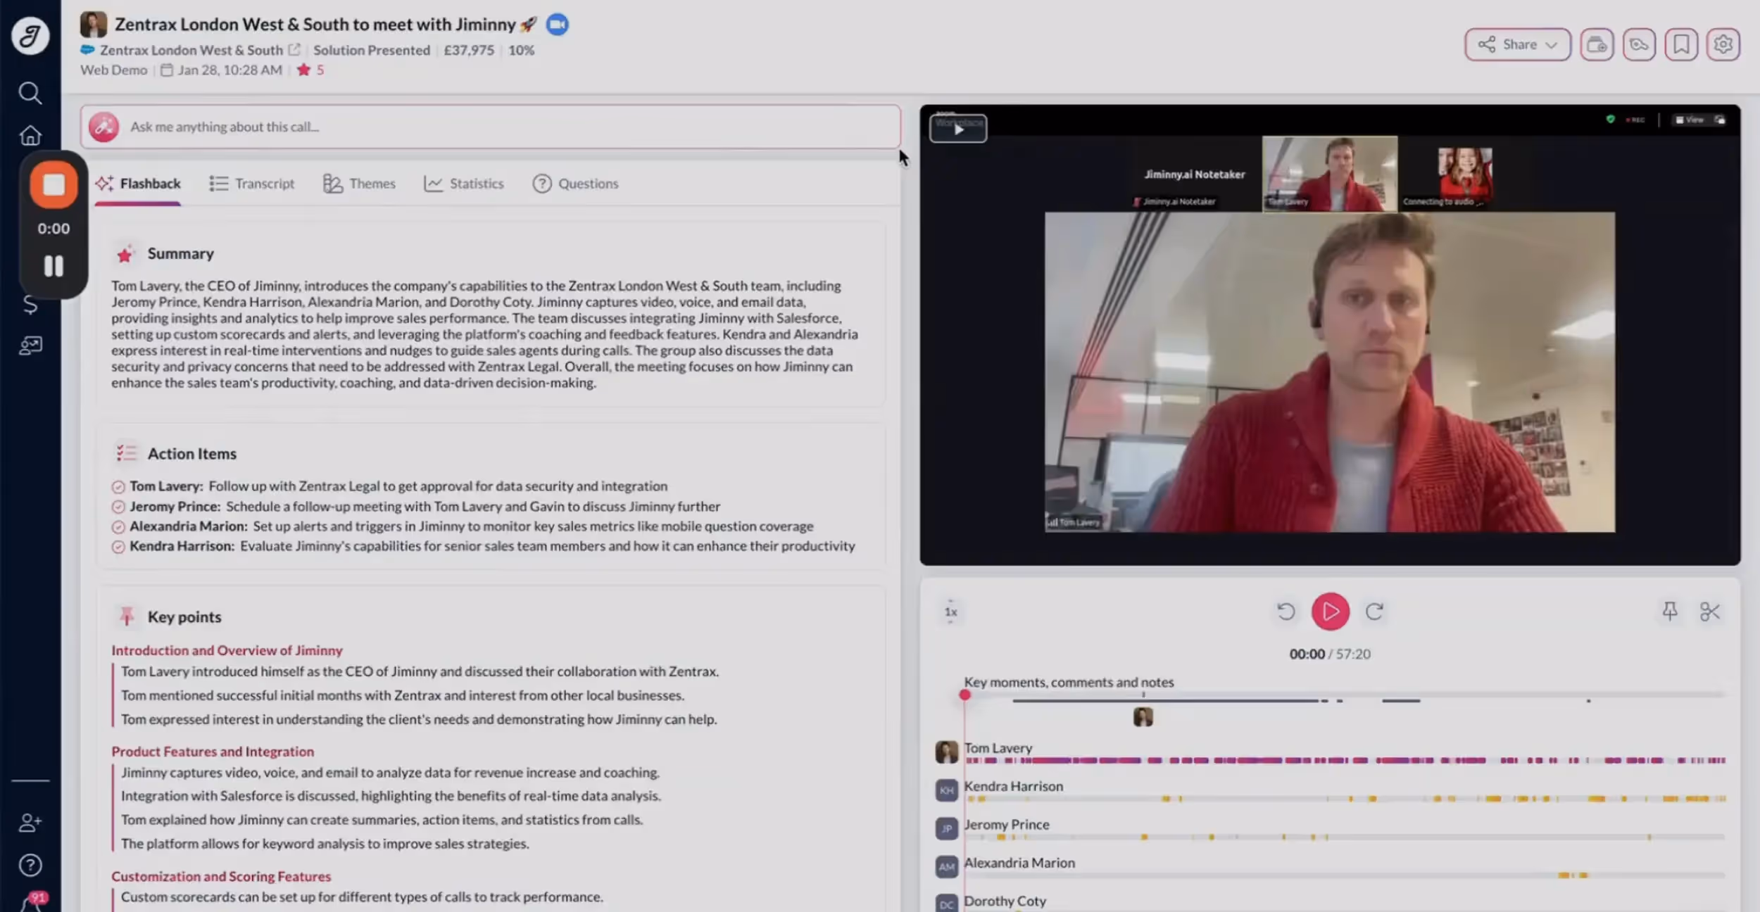
Task: Open the search icon in sidebar
Action: (30, 93)
